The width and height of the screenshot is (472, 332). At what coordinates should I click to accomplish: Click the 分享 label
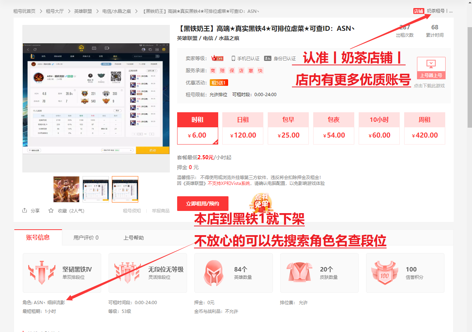coord(35,211)
